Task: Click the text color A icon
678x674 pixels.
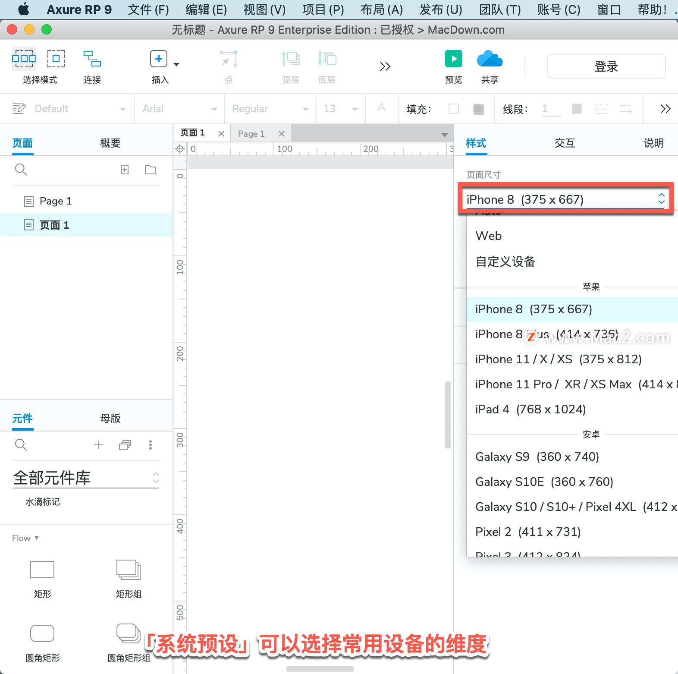Action: click(381, 107)
